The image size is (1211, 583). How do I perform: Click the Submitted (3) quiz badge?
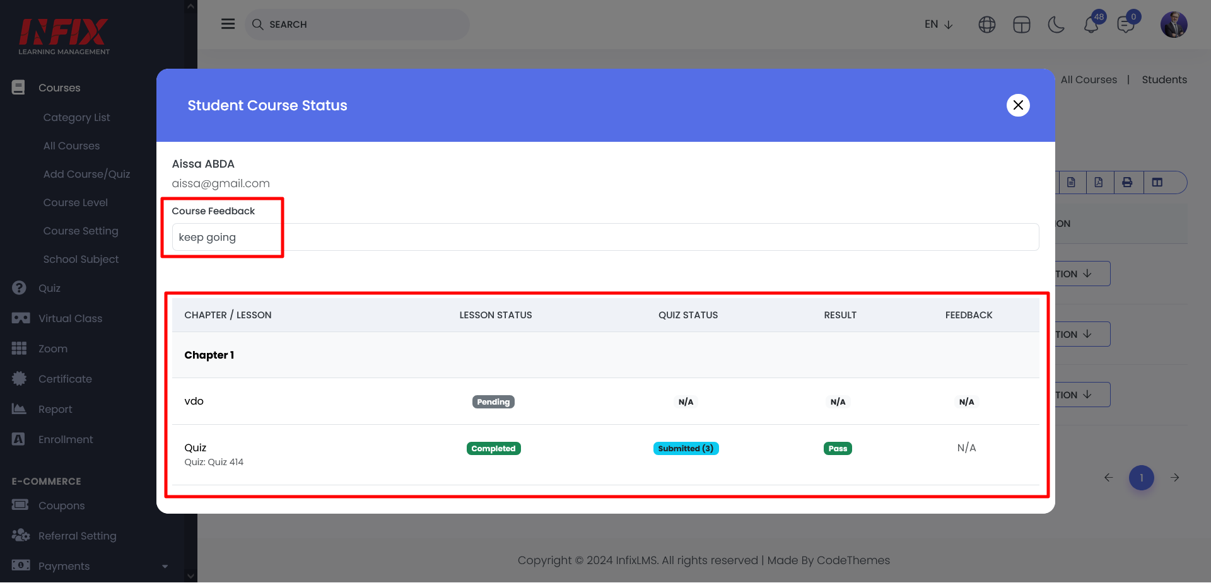(x=686, y=448)
